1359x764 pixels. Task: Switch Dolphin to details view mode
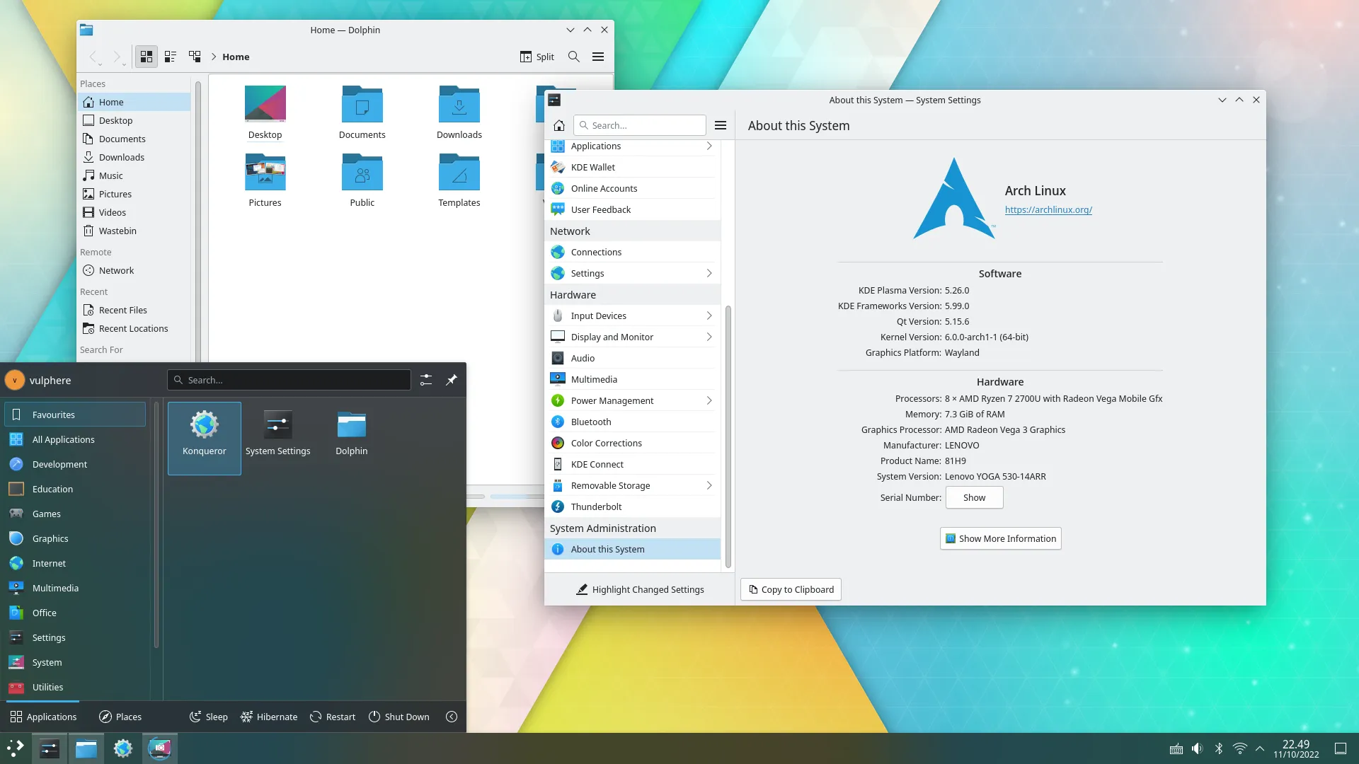coord(170,57)
